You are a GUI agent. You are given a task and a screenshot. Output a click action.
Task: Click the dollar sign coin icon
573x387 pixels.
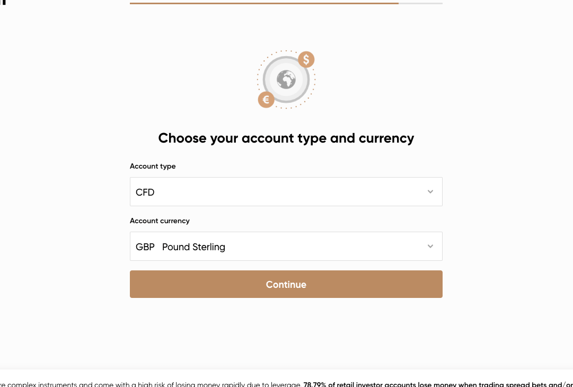coord(306,59)
